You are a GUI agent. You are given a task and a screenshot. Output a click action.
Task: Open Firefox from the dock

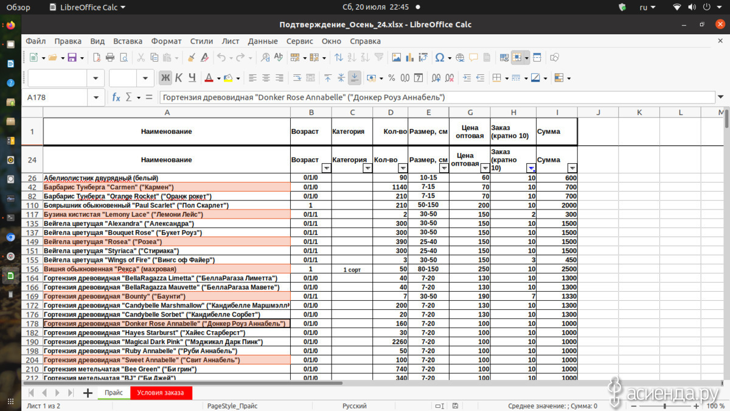point(11,26)
